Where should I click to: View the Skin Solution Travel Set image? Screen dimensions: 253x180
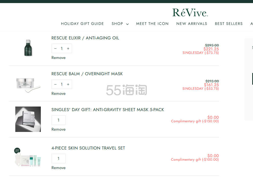coord(28,158)
